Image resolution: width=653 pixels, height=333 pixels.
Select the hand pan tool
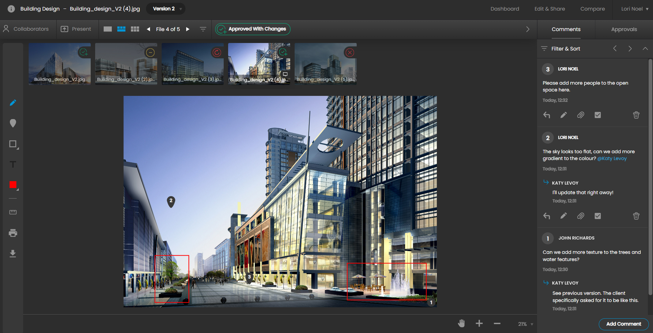[x=461, y=323]
